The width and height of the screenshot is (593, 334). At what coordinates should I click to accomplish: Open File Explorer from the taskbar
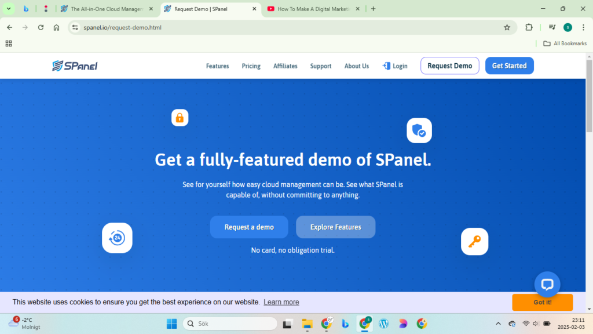307,324
